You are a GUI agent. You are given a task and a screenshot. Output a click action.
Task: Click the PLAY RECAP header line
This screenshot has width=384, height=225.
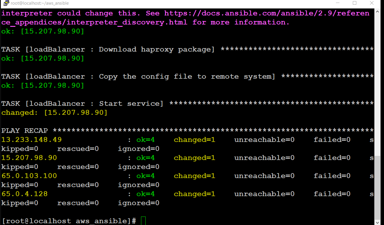[25, 130]
